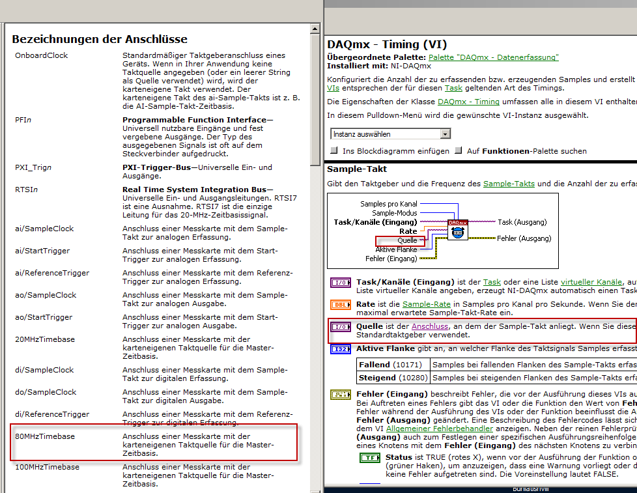This screenshot has height=493, width=637.
Task: Click I/O icon beside Task/Kanäle (Eingang)
Action: [341, 283]
